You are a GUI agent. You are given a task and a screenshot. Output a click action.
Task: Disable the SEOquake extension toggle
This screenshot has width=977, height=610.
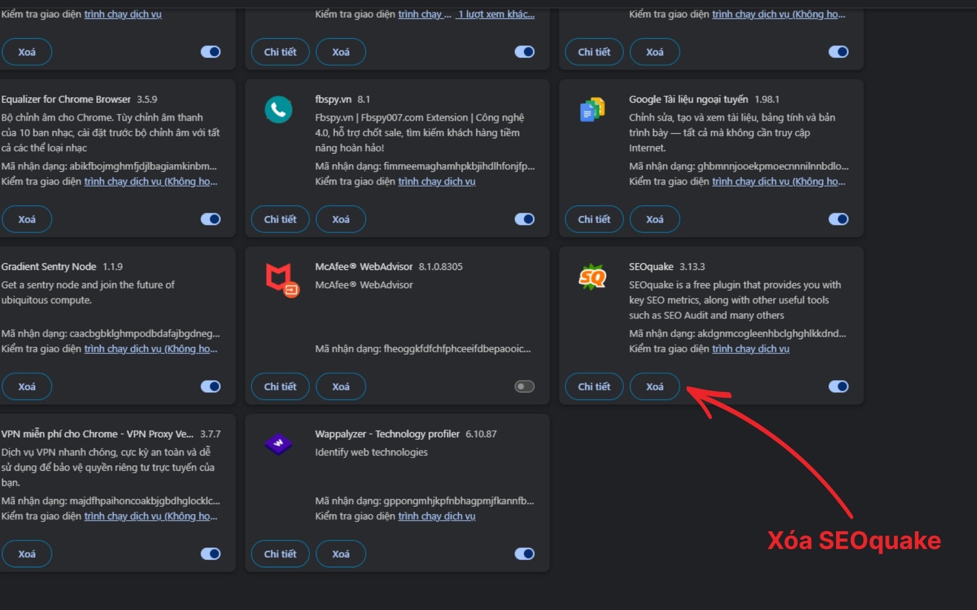click(839, 386)
